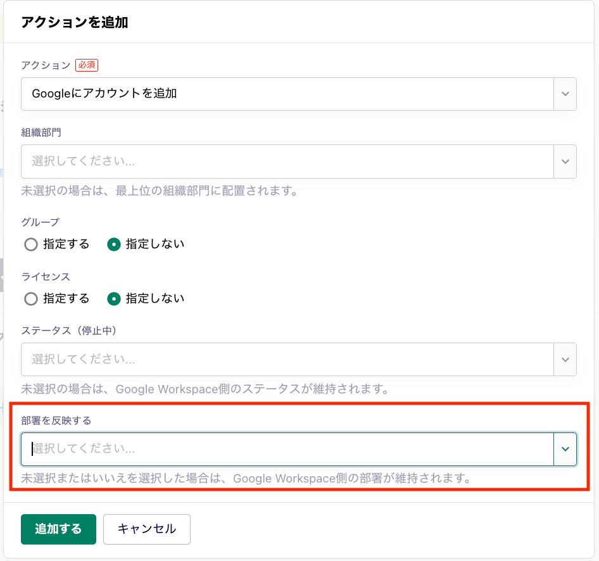Click the 組織部門 dropdown arrow
The width and height of the screenshot is (599, 561).
click(565, 161)
